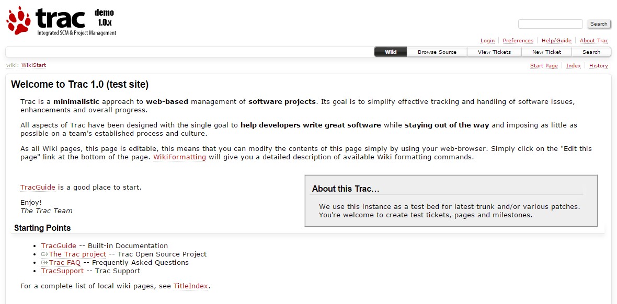Open the Preferences link
This screenshot has width=617, height=304.
(518, 41)
